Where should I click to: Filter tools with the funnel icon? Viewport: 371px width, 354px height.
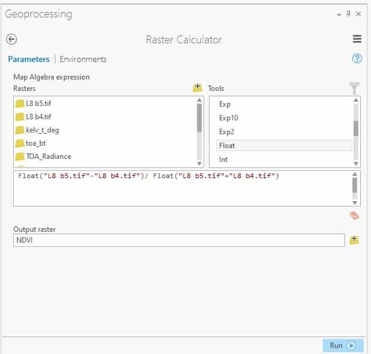tap(354, 88)
